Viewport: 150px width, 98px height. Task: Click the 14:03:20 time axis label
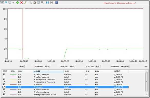(x=65, y=61)
